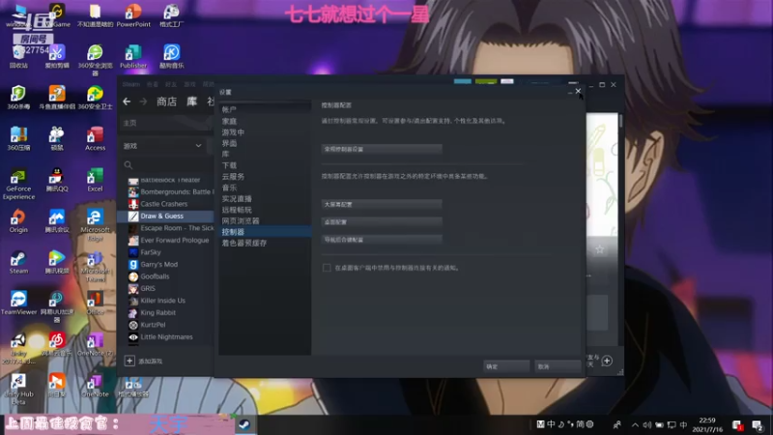773x435 pixels.
Task: Open Big Picture configuration (大屏幕配置) button
Action: point(382,204)
